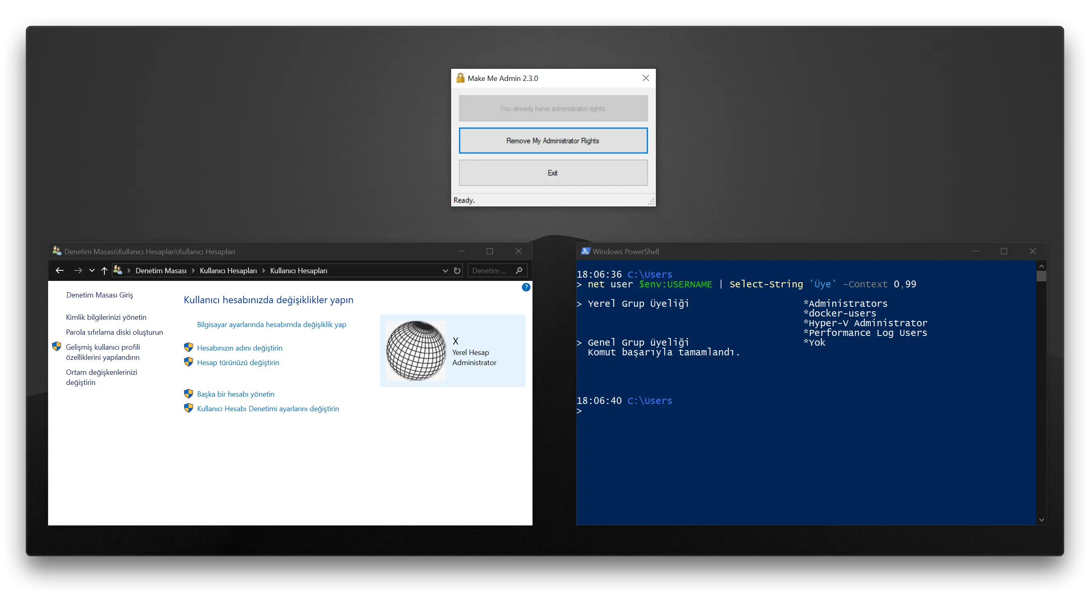Screen dimensions: 1090x595
Task: Minimize the Windows PowerShell window
Action: 976,251
